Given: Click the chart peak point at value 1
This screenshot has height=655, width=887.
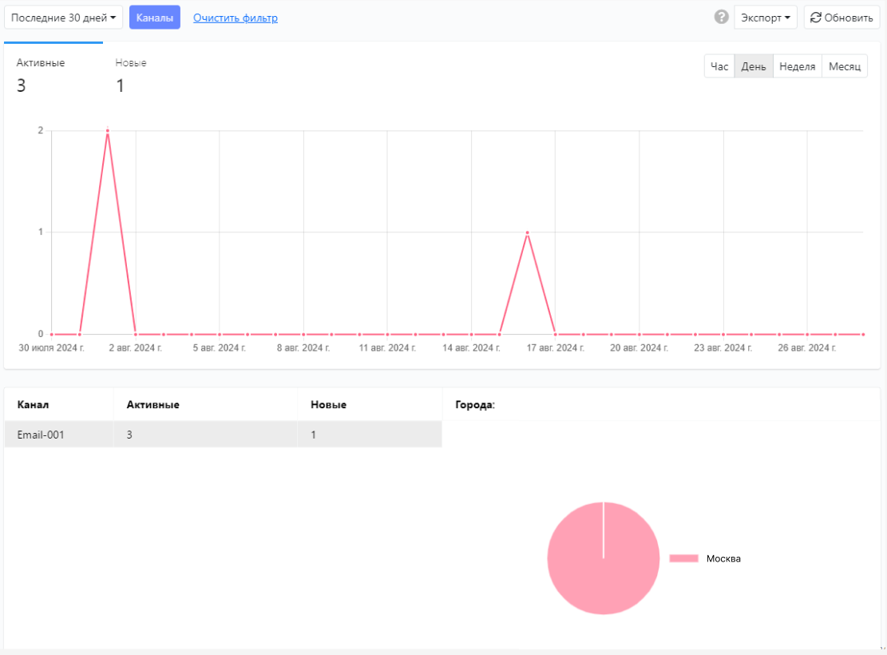Looking at the screenshot, I should (x=527, y=232).
